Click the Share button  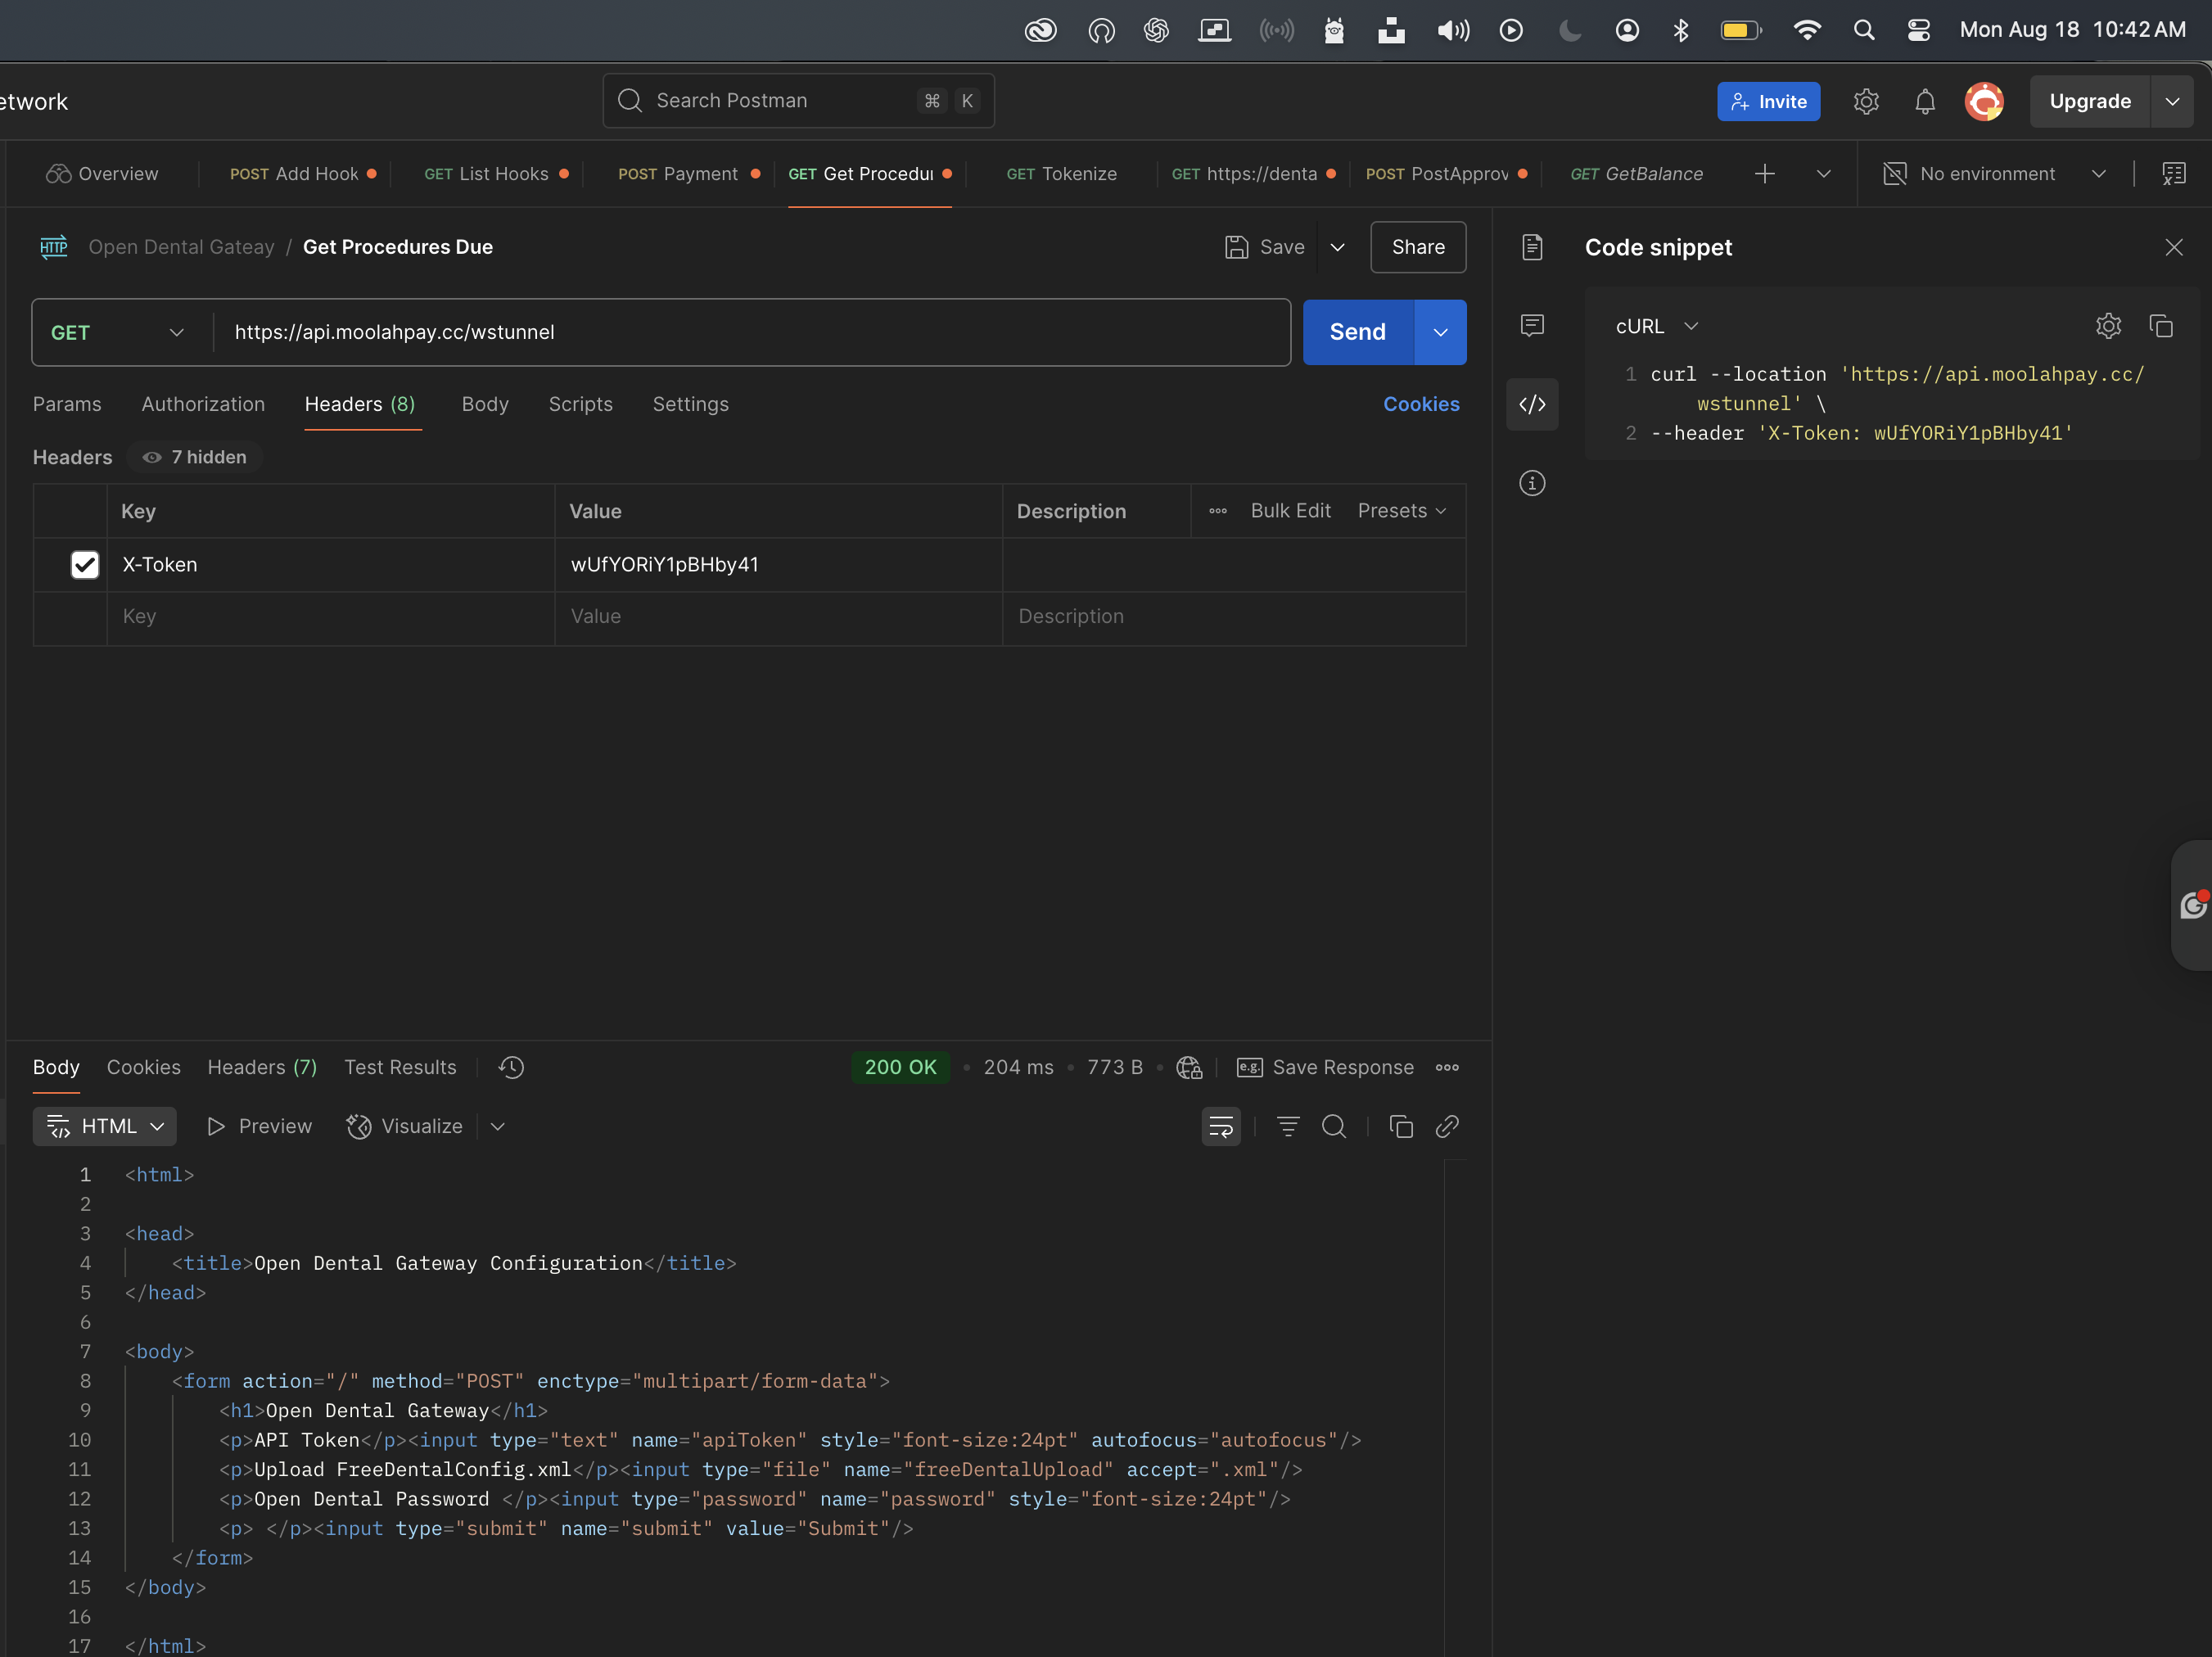[x=1417, y=247]
